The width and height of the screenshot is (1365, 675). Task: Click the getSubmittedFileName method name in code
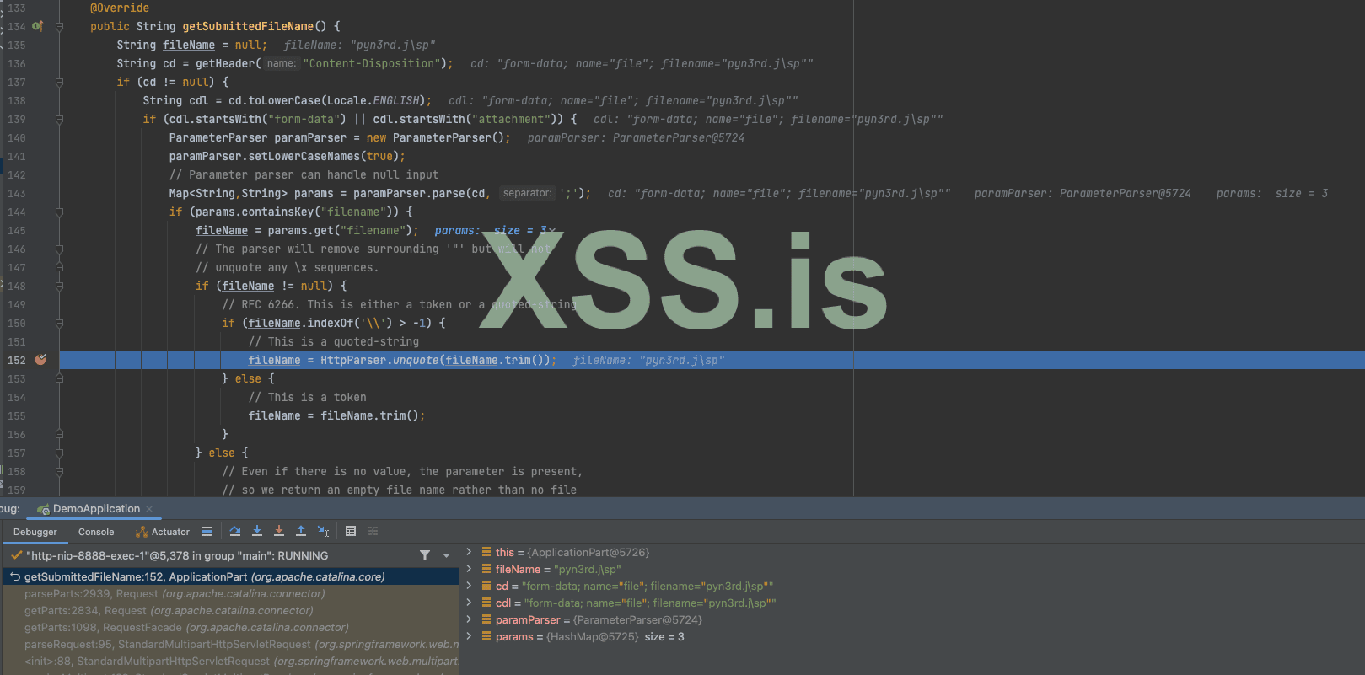(248, 26)
